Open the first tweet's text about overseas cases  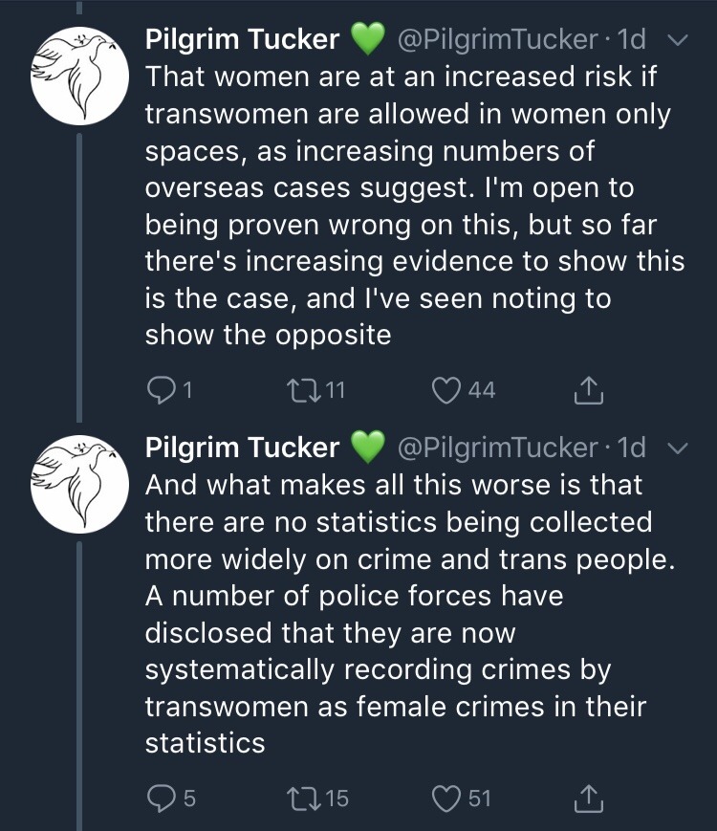[x=411, y=206]
